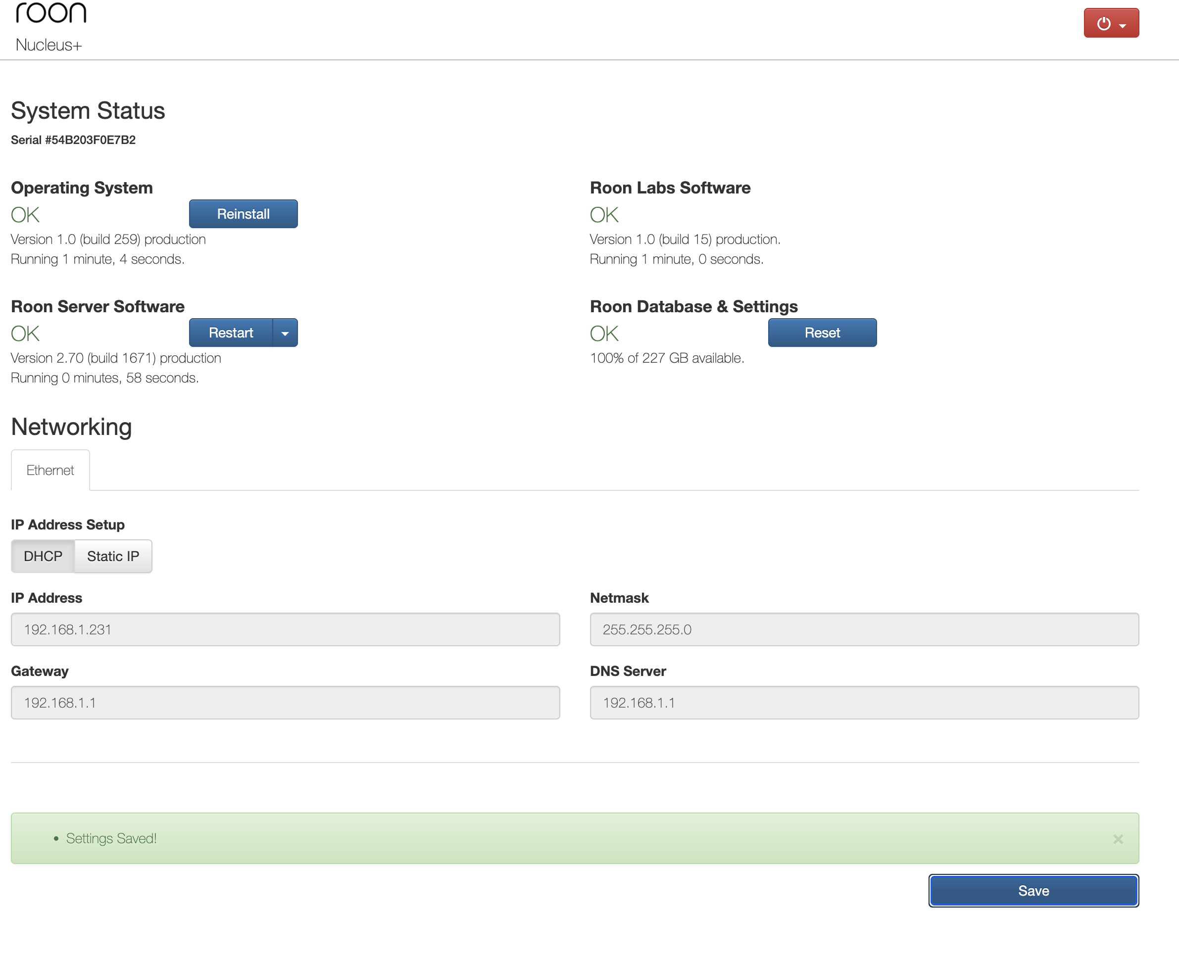Viewport: 1179px width, 957px height.
Task: Switch IP setup to Static IP
Action: coord(113,556)
